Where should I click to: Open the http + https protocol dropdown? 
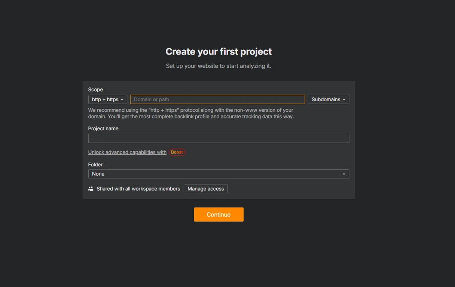(108, 99)
